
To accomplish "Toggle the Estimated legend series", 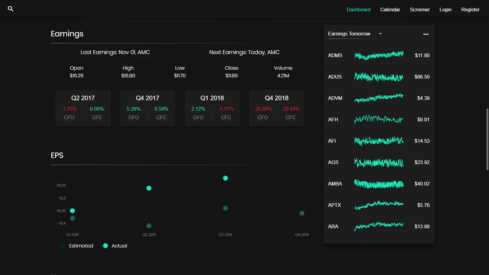I will pos(77,246).
